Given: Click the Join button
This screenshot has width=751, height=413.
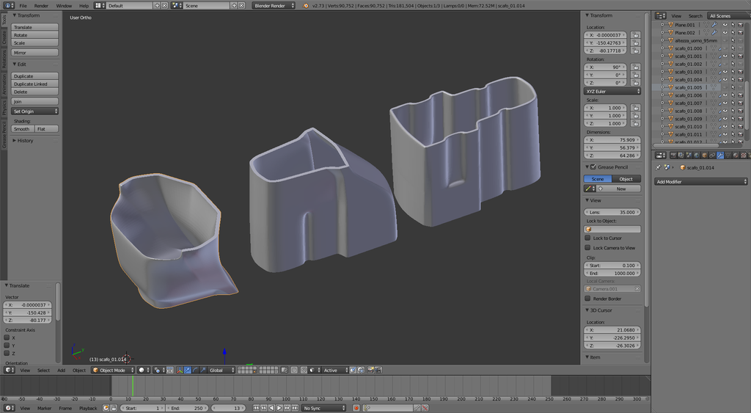Looking at the screenshot, I should point(35,101).
